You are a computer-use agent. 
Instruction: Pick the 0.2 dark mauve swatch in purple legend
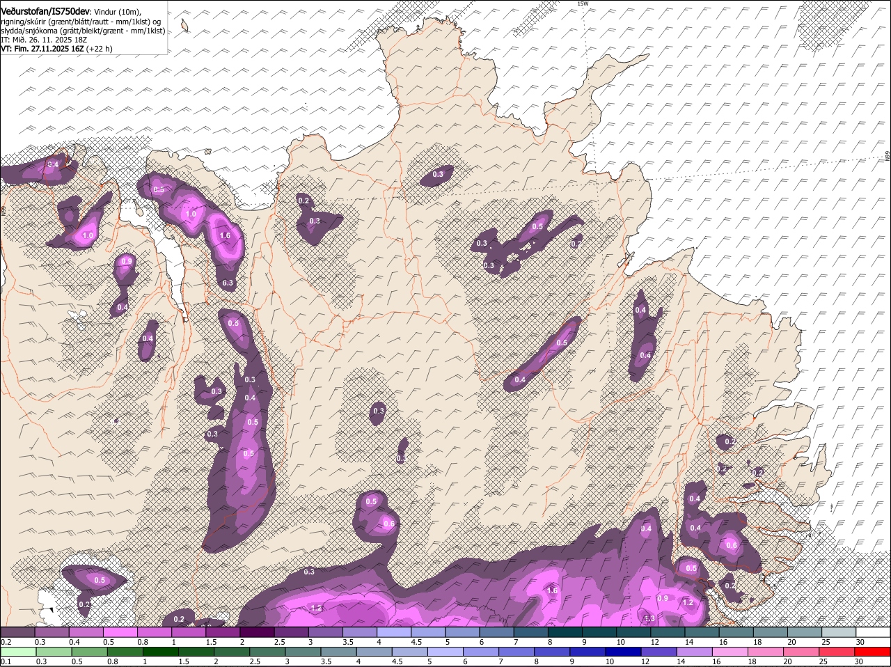point(17,632)
